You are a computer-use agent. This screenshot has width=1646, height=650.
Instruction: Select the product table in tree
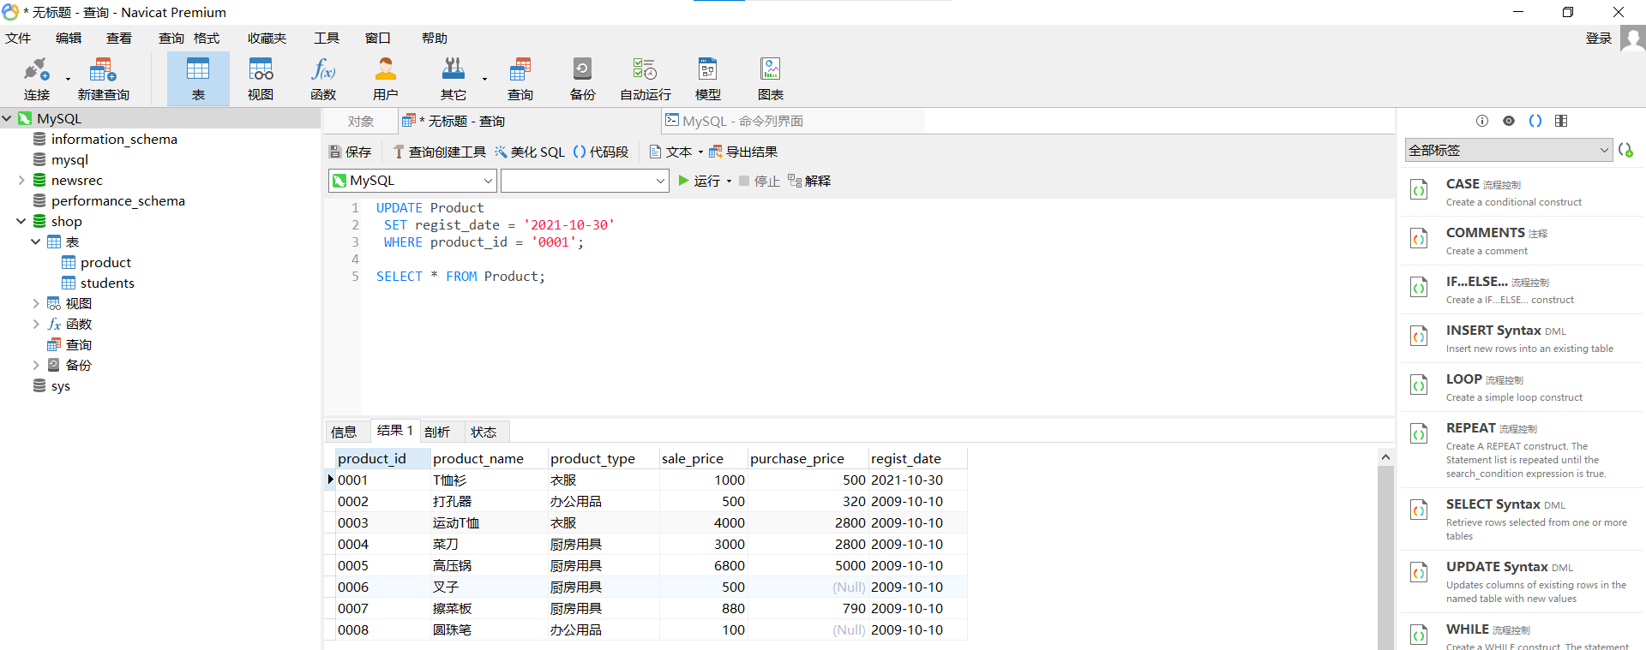tap(105, 263)
